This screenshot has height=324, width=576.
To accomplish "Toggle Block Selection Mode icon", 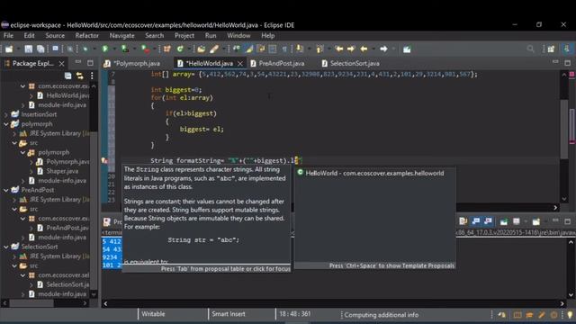I will coord(273,49).
